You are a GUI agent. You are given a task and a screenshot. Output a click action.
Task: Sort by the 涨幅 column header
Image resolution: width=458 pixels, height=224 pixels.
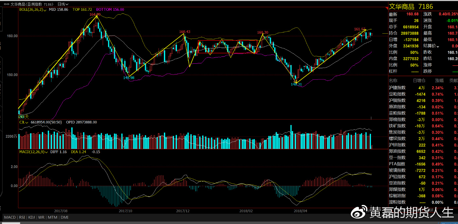click(x=439, y=80)
